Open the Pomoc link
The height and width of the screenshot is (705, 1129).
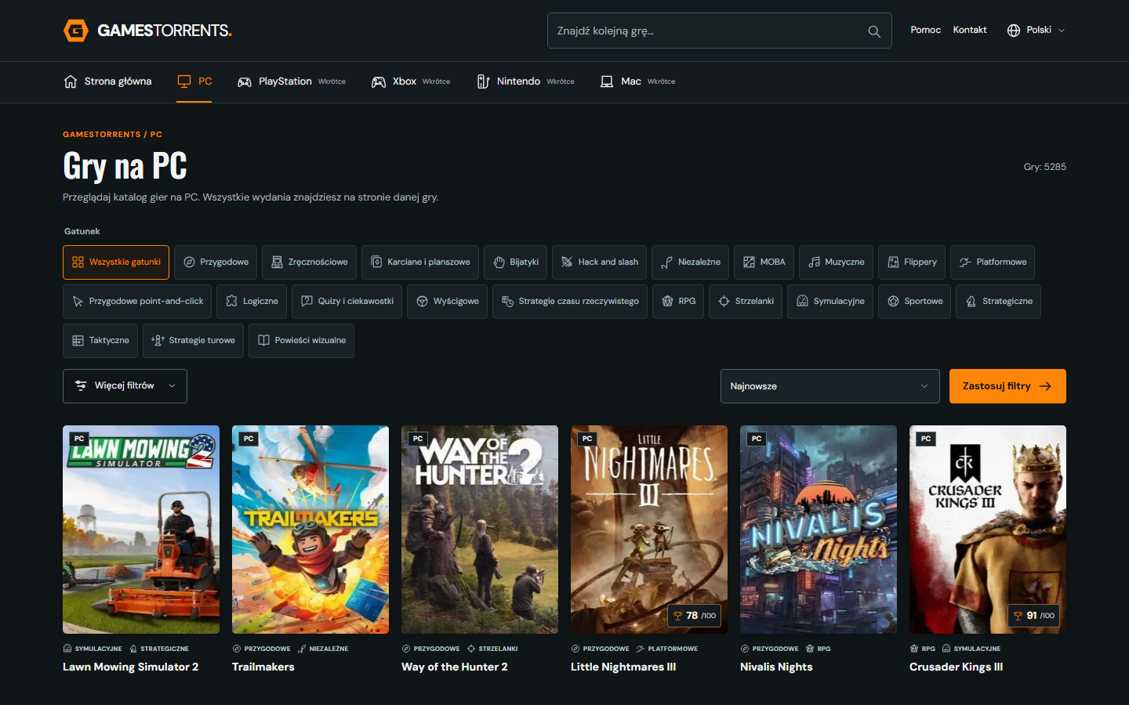tap(926, 30)
